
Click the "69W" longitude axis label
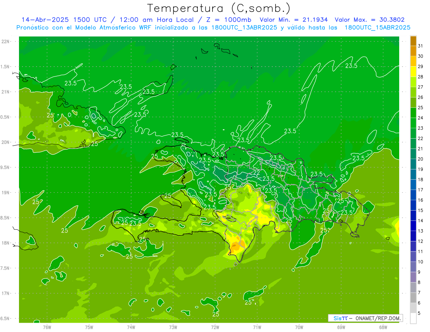click(341, 327)
